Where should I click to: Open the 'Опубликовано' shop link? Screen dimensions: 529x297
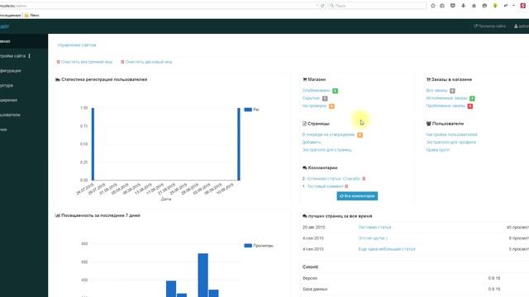[317, 91]
